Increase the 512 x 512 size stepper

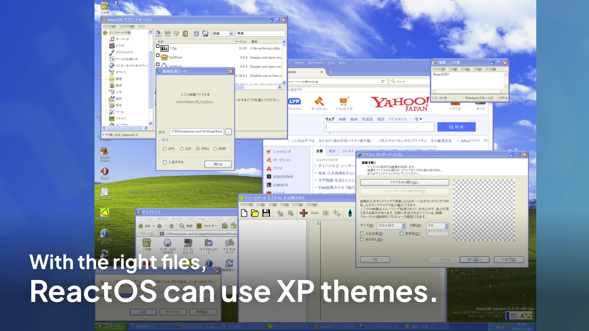click(404, 224)
